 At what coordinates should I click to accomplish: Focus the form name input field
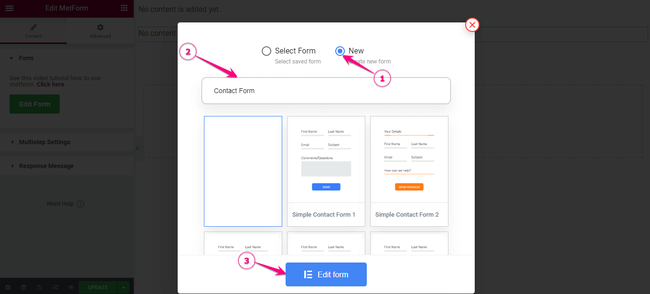click(x=326, y=91)
